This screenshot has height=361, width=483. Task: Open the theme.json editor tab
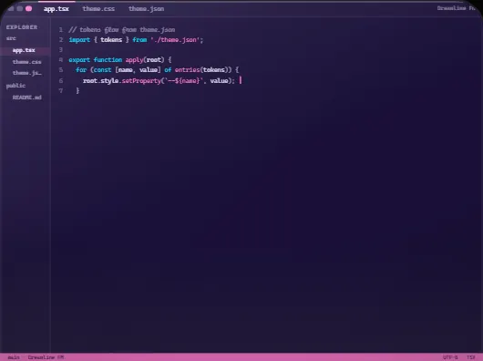(x=146, y=9)
